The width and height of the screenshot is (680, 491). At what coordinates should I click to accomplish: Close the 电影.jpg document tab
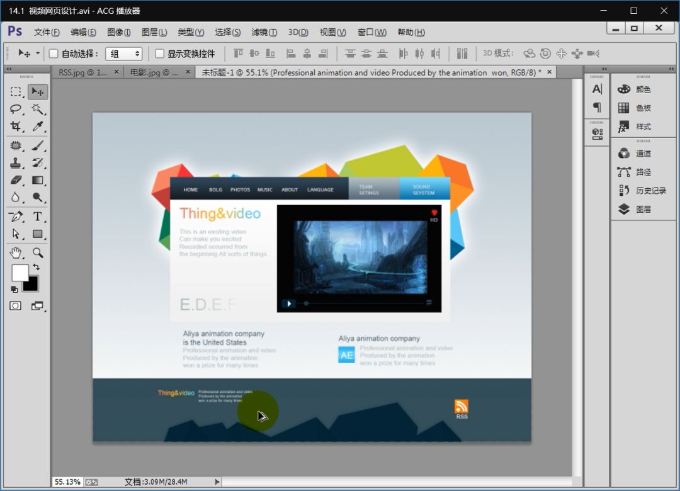pyautogui.click(x=188, y=72)
